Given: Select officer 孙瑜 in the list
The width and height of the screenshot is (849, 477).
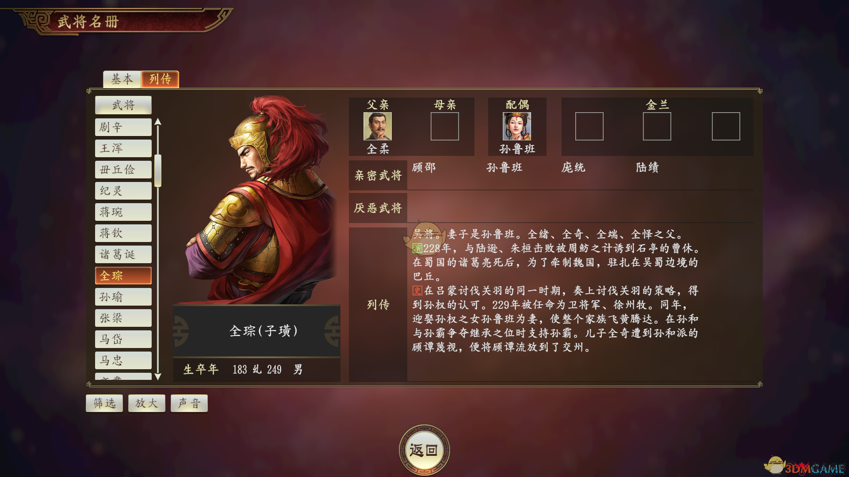Looking at the screenshot, I should click(123, 297).
